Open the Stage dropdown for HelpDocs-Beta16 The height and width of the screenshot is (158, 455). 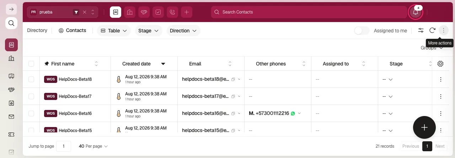(387, 114)
